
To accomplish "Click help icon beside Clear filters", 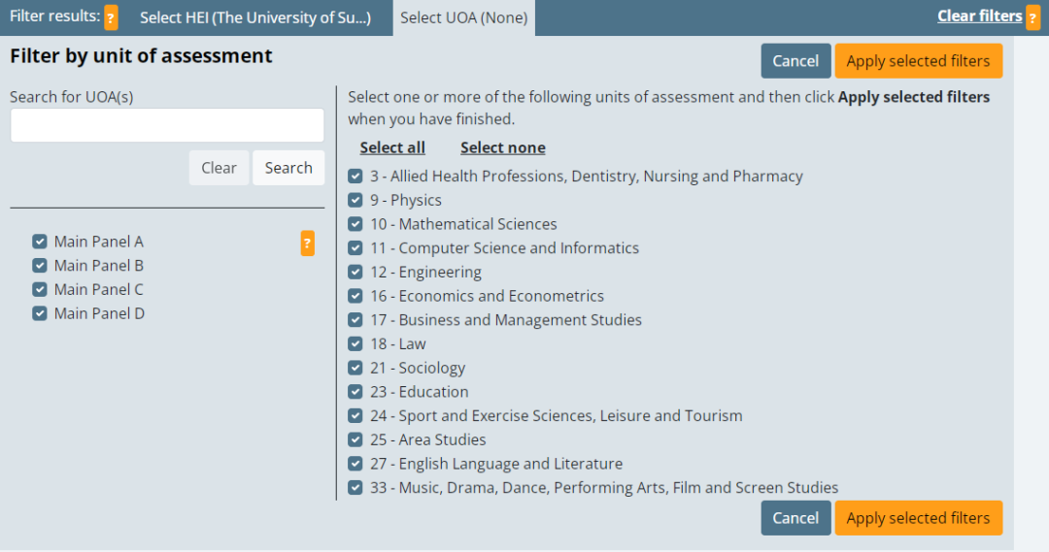I will point(1032,17).
